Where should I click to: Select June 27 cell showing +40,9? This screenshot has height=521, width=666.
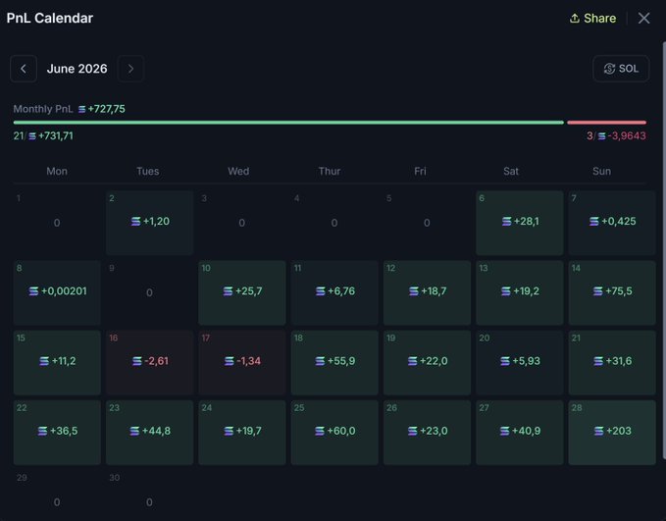point(520,433)
